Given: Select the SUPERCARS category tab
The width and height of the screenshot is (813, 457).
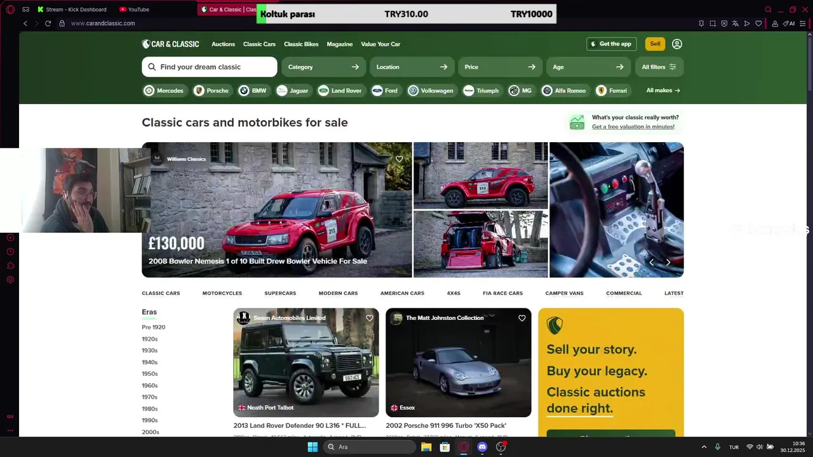Looking at the screenshot, I should click(x=280, y=293).
